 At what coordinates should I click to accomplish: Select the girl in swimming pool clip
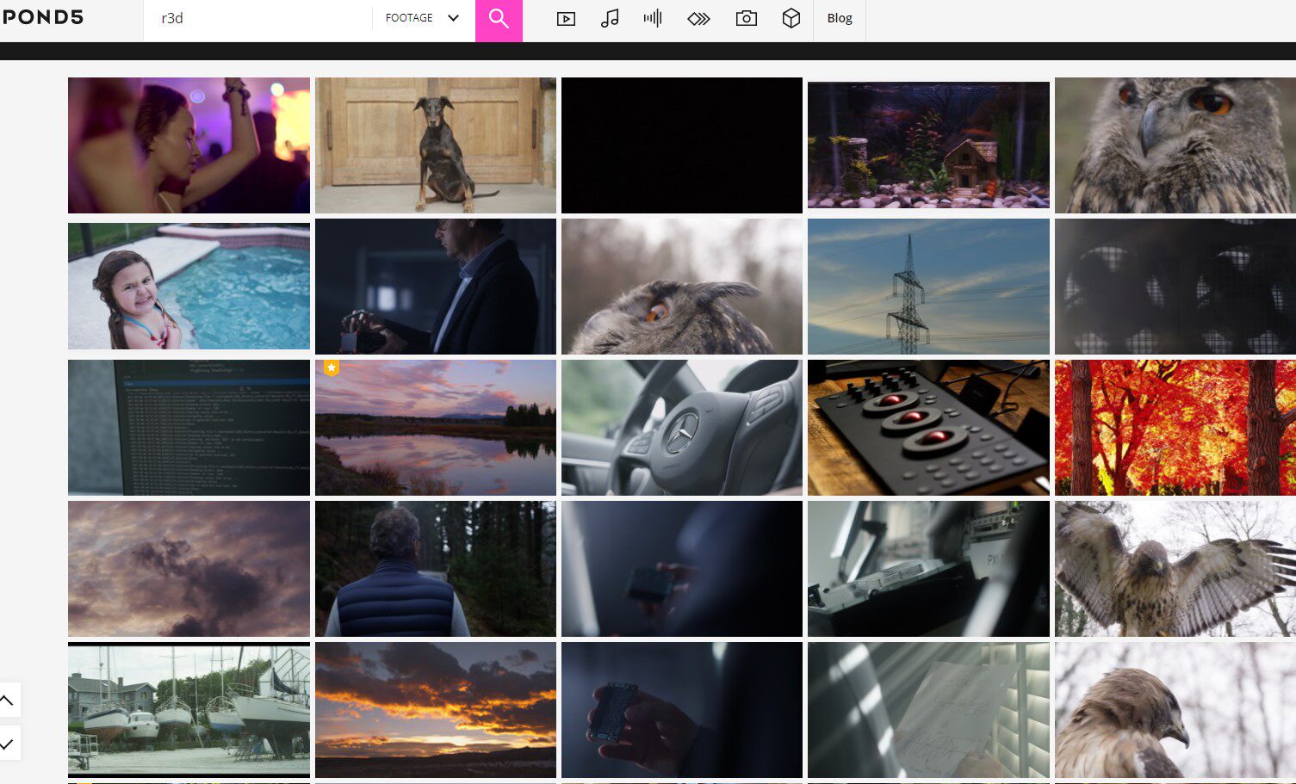(189, 286)
